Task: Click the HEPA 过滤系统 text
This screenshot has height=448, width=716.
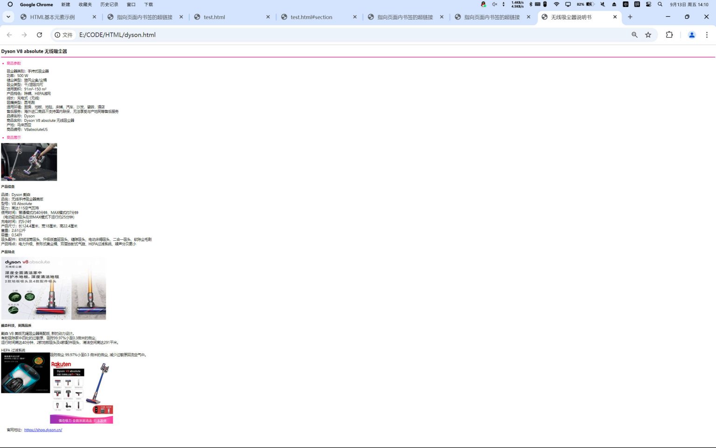Action: click(x=13, y=350)
